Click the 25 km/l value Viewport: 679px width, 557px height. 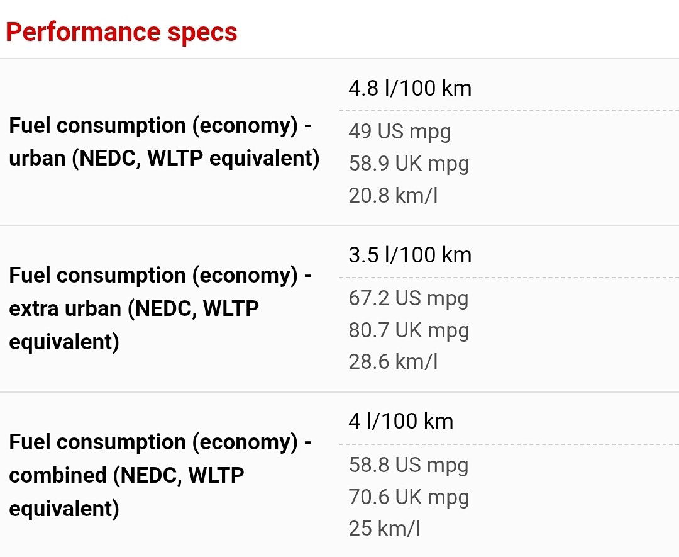pyautogui.click(x=384, y=529)
